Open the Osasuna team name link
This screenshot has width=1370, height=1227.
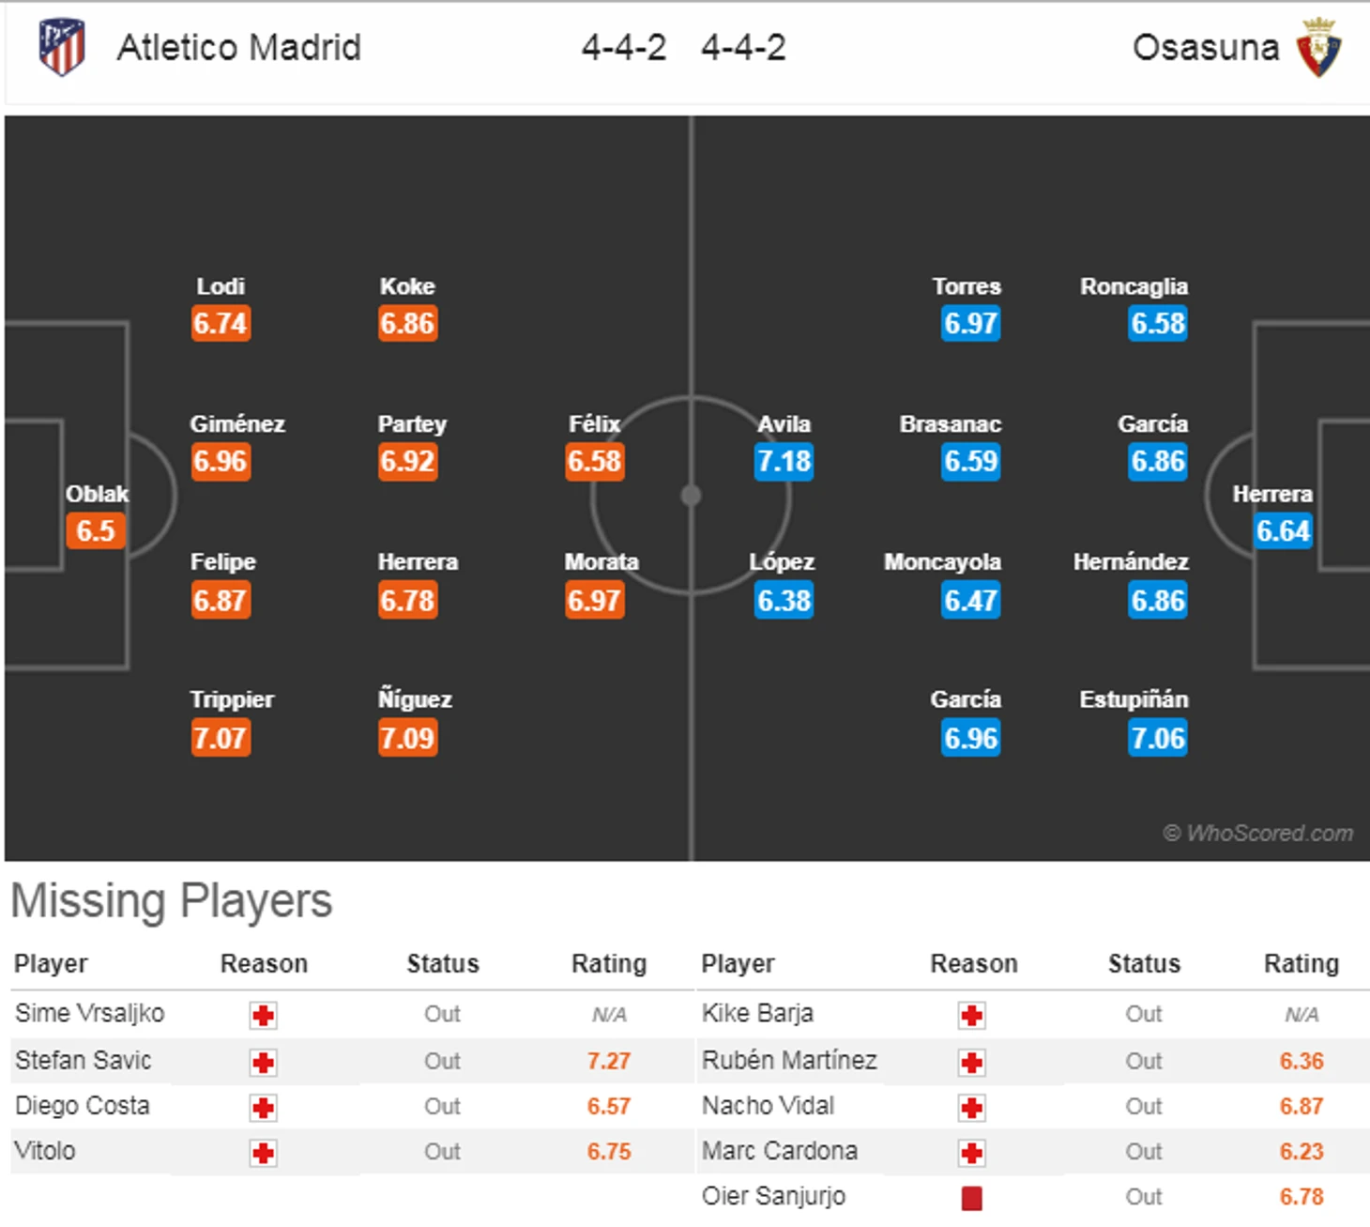[1206, 47]
